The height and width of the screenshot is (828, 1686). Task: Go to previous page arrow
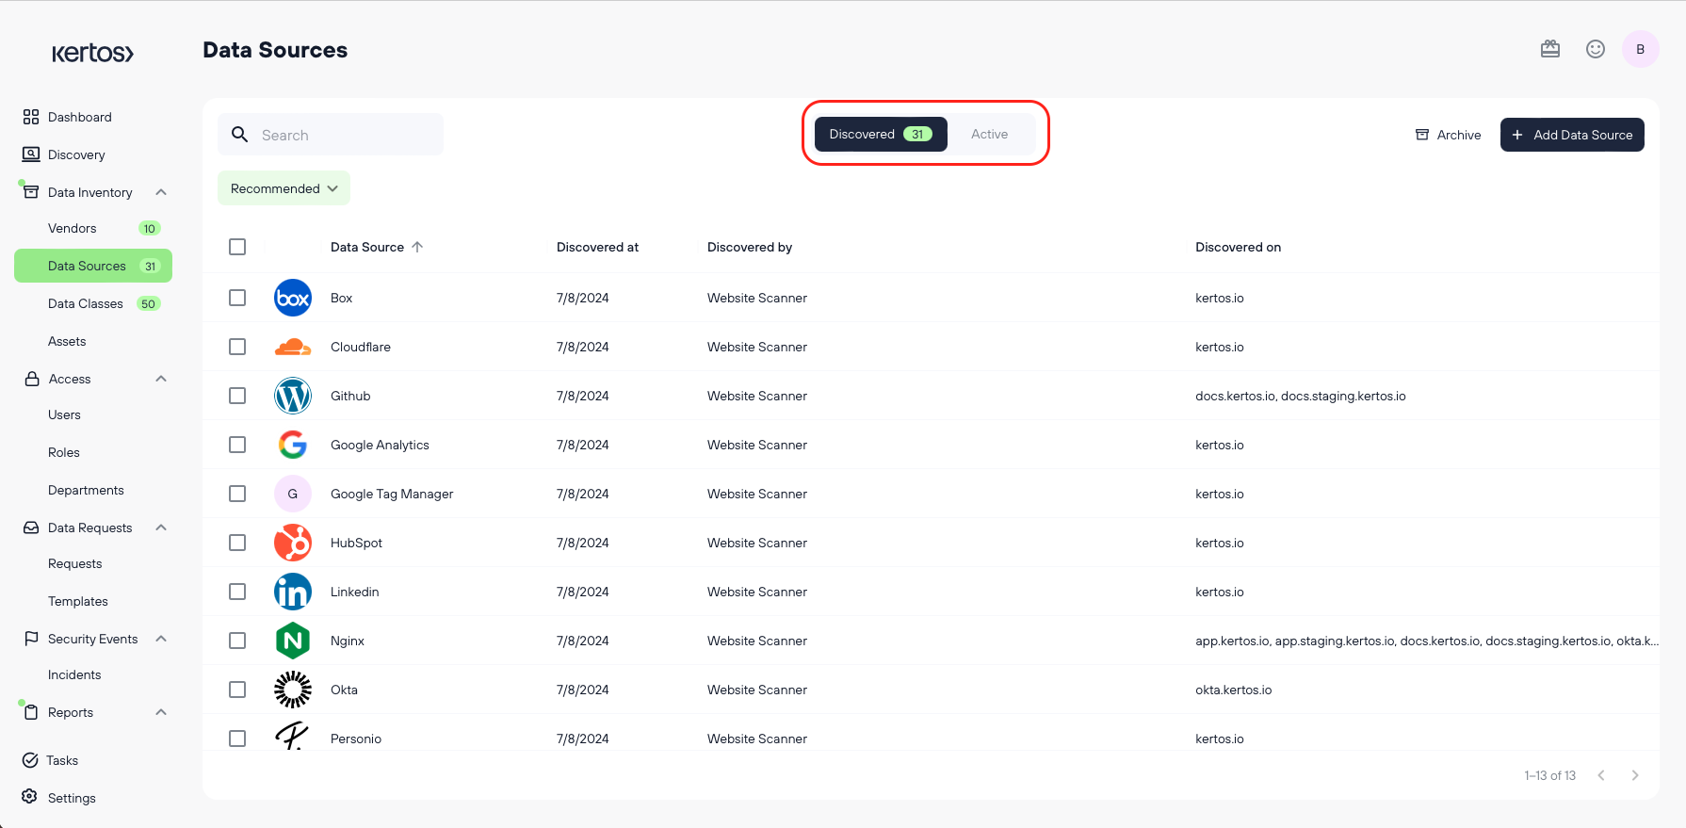click(1601, 775)
